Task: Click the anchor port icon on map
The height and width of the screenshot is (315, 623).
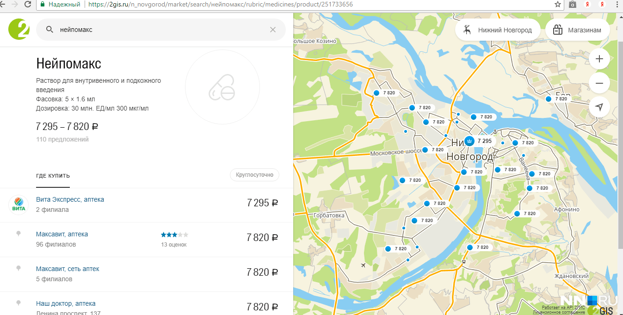Action: [494, 132]
